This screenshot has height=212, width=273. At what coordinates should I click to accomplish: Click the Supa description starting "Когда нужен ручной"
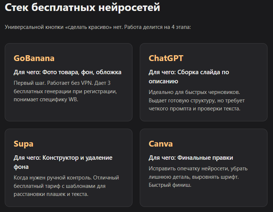tap(66, 186)
